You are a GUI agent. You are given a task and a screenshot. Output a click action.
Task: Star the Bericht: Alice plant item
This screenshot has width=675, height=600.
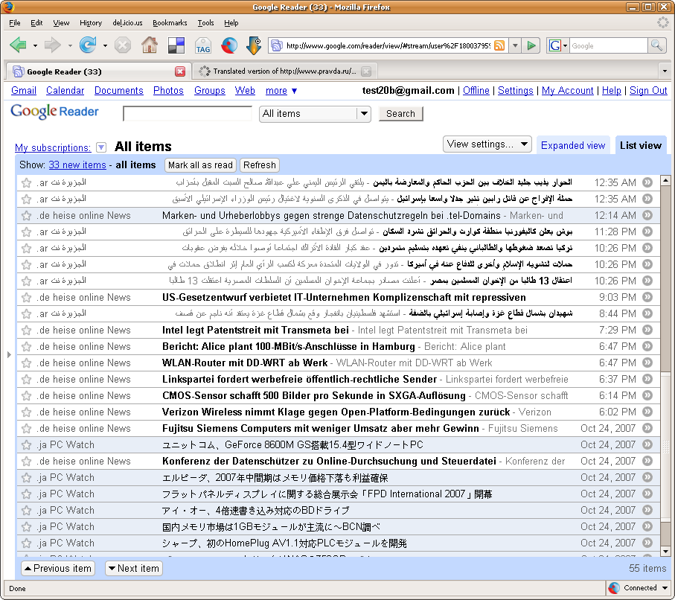tap(27, 346)
